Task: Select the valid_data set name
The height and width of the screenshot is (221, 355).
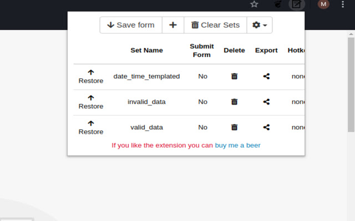Action: pos(146,128)
